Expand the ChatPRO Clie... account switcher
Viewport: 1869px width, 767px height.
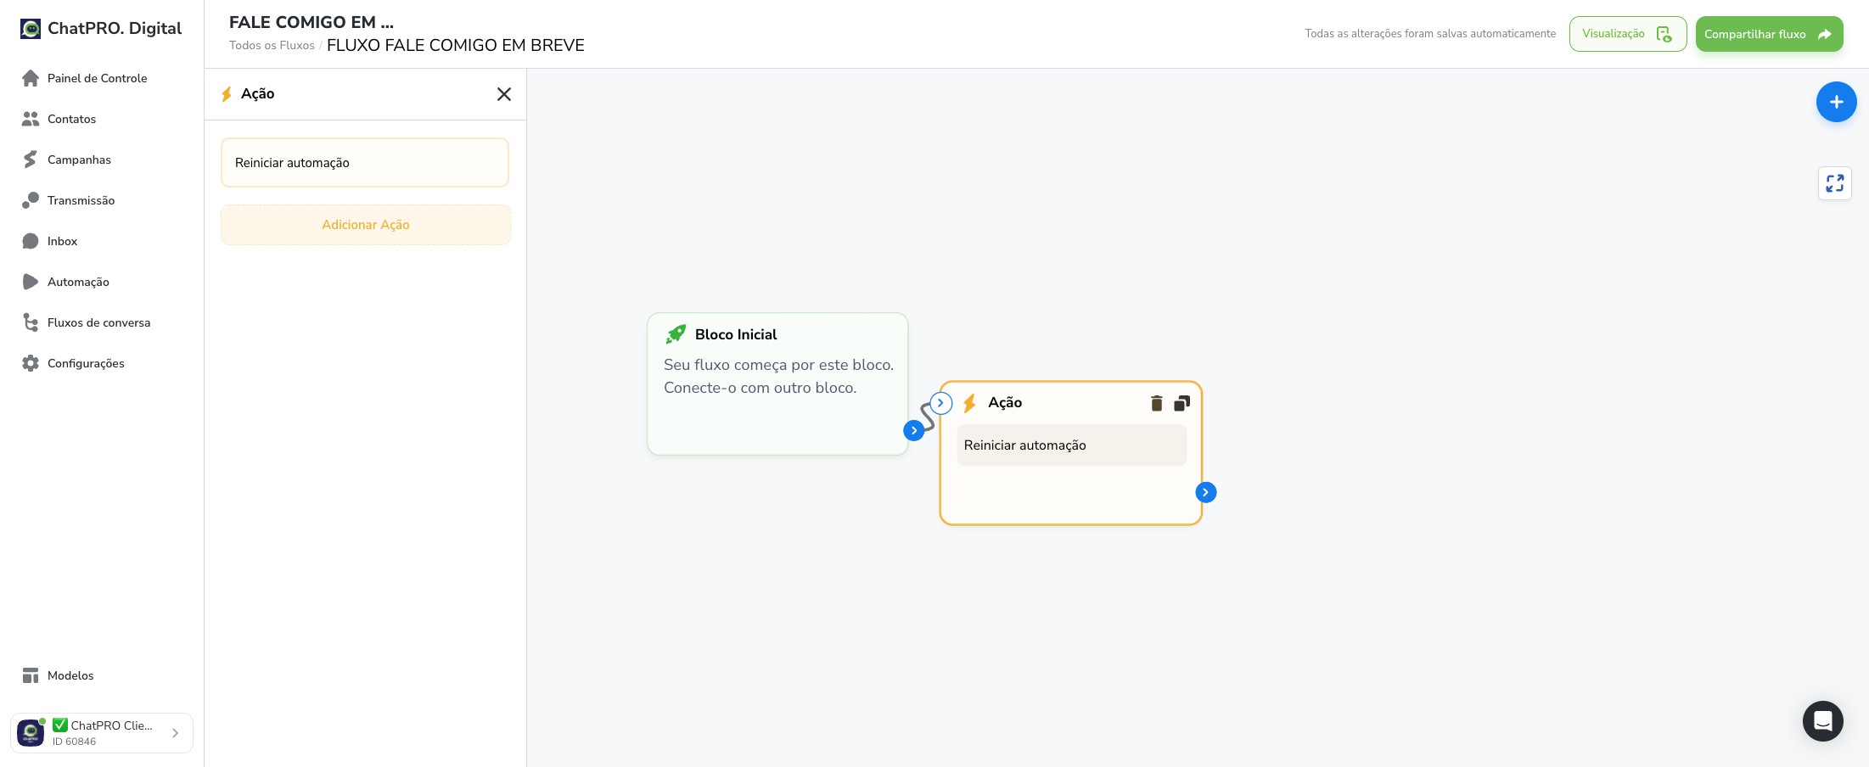click(x=102, y=733)
